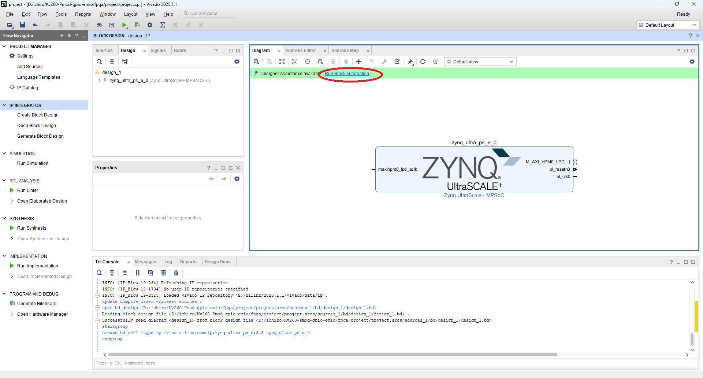Click the Tcl Console horizontal scrollbar
The width and height of the screenshot is (703, 378).
coord(332,355)
